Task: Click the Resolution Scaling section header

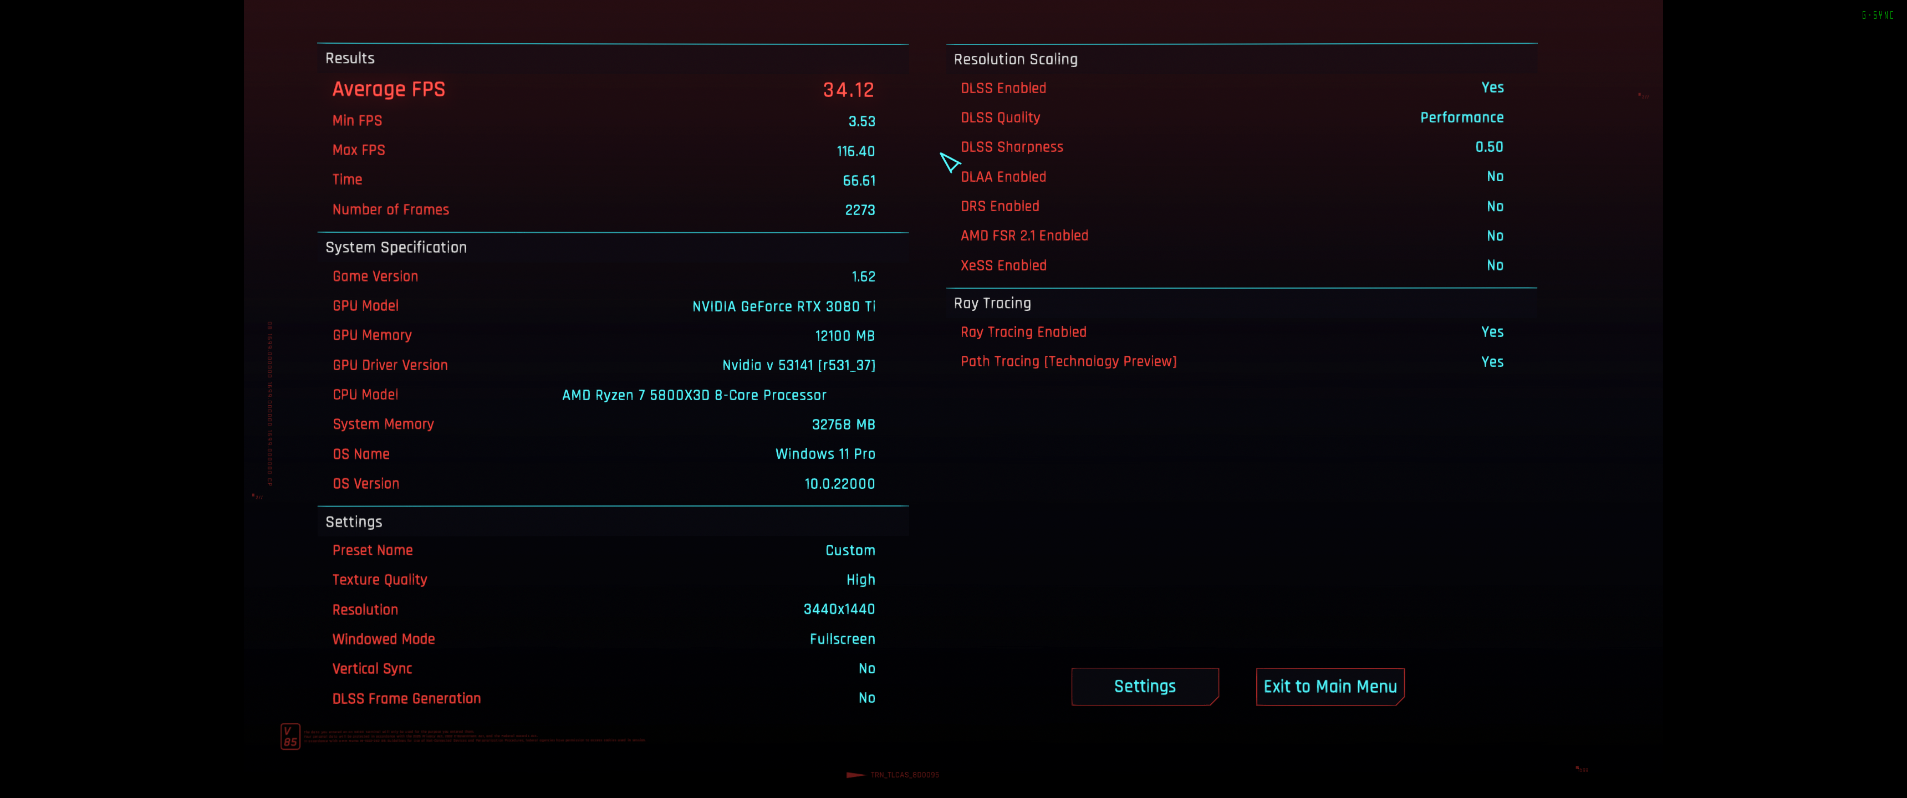Action: [1015, 59]
